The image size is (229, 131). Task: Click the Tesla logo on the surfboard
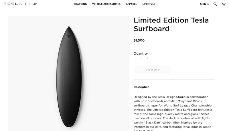(x=69, y=37)
